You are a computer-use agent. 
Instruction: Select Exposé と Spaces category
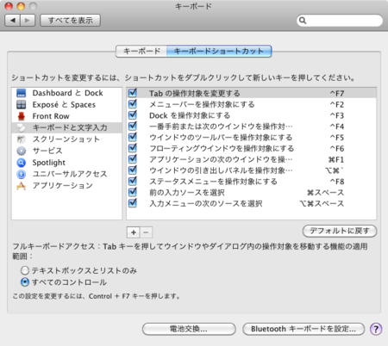[66, 105]
